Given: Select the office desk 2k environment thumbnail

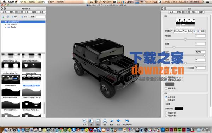Looking at the screenshot, I should (11, 79).
